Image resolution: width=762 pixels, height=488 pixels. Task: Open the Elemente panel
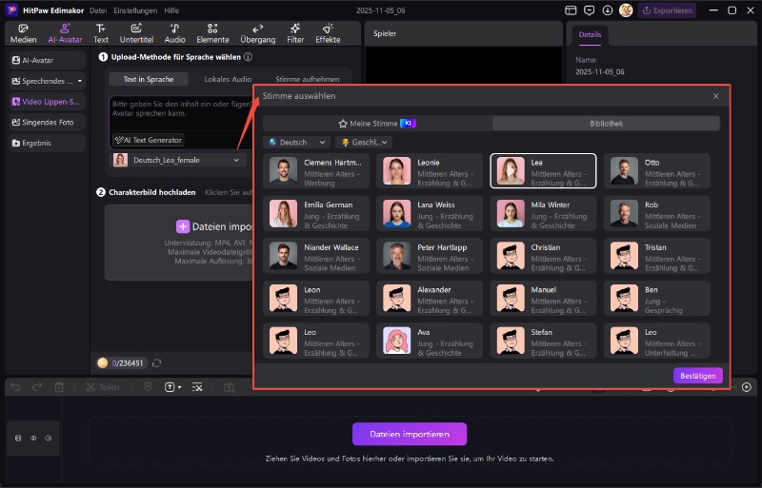(212, 33)
